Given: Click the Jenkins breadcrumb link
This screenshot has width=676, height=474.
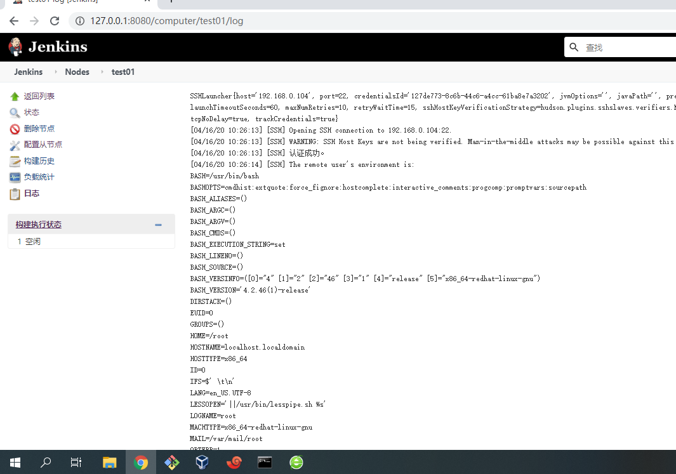Looking at the screenshot, I should (x=28, y=72).
